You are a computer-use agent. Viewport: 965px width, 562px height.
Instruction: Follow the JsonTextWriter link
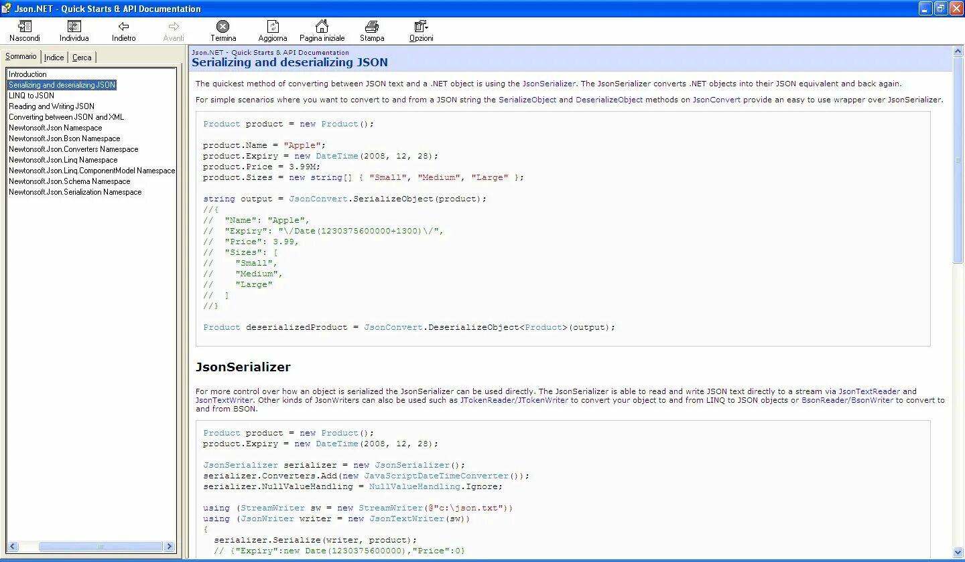click(x=224, y=400)
